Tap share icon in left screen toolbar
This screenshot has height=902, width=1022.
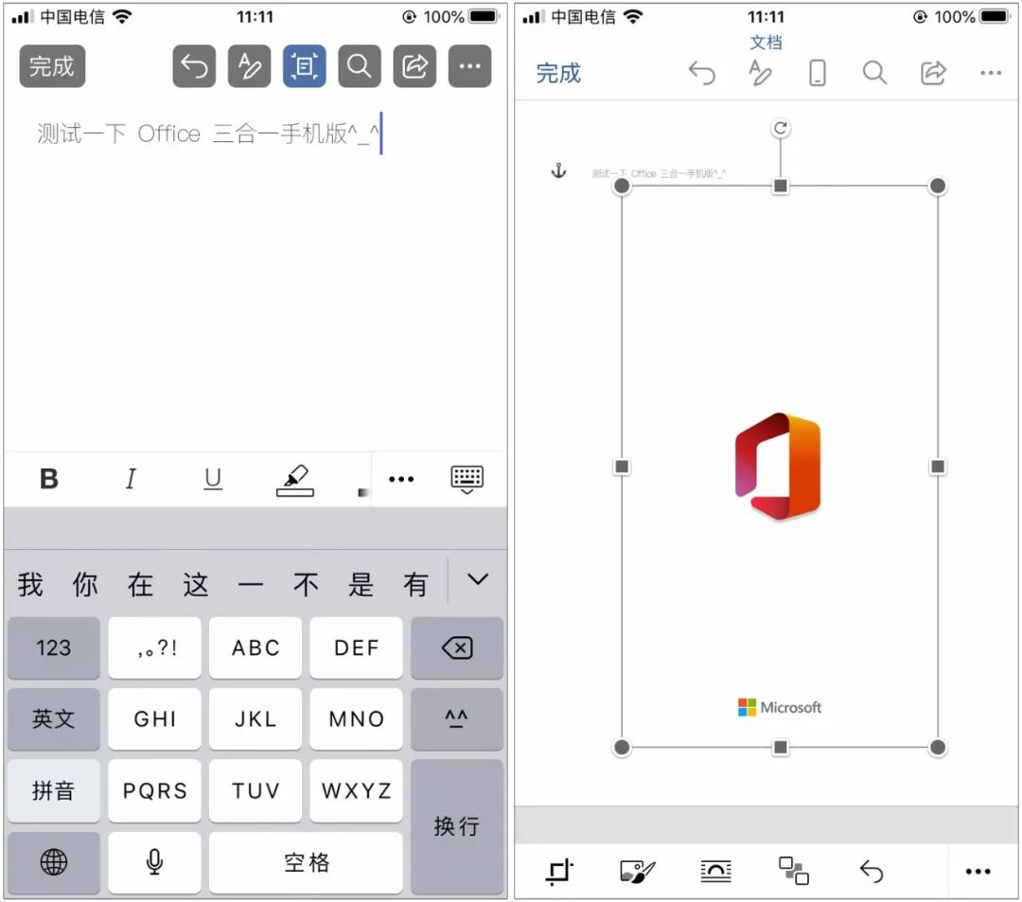414,66
